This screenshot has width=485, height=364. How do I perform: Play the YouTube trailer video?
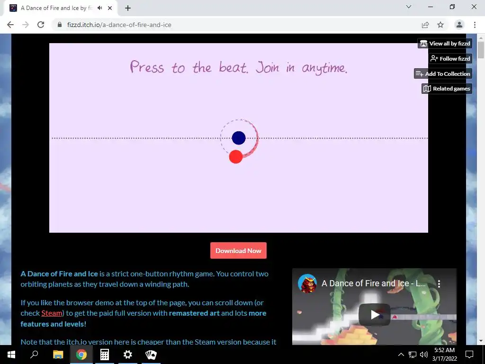coord(374,315)
